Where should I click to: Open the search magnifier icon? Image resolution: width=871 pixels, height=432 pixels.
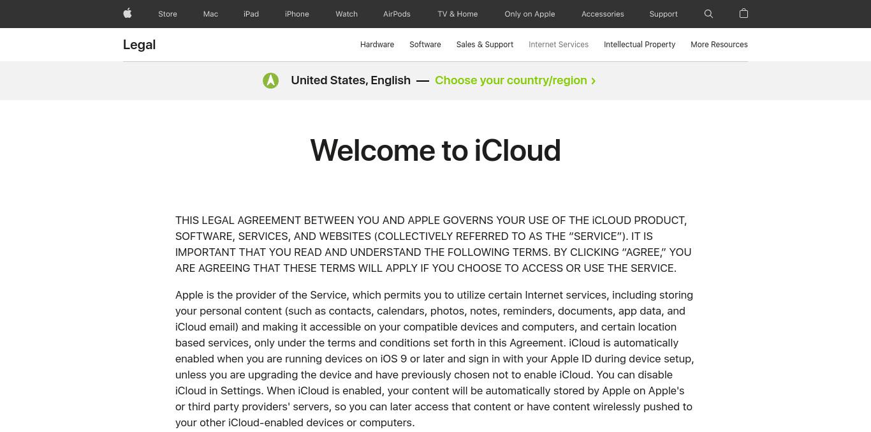[x=708, y=13]
